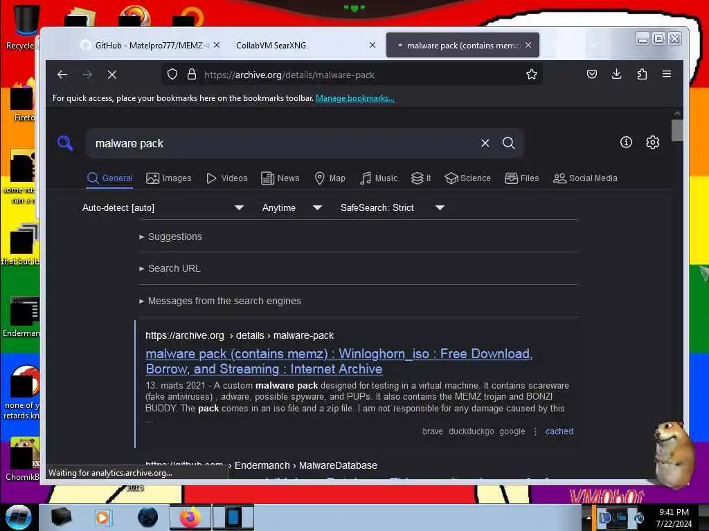Select the News search category
This screenshot has width=709, height=531.
point(280,178)
